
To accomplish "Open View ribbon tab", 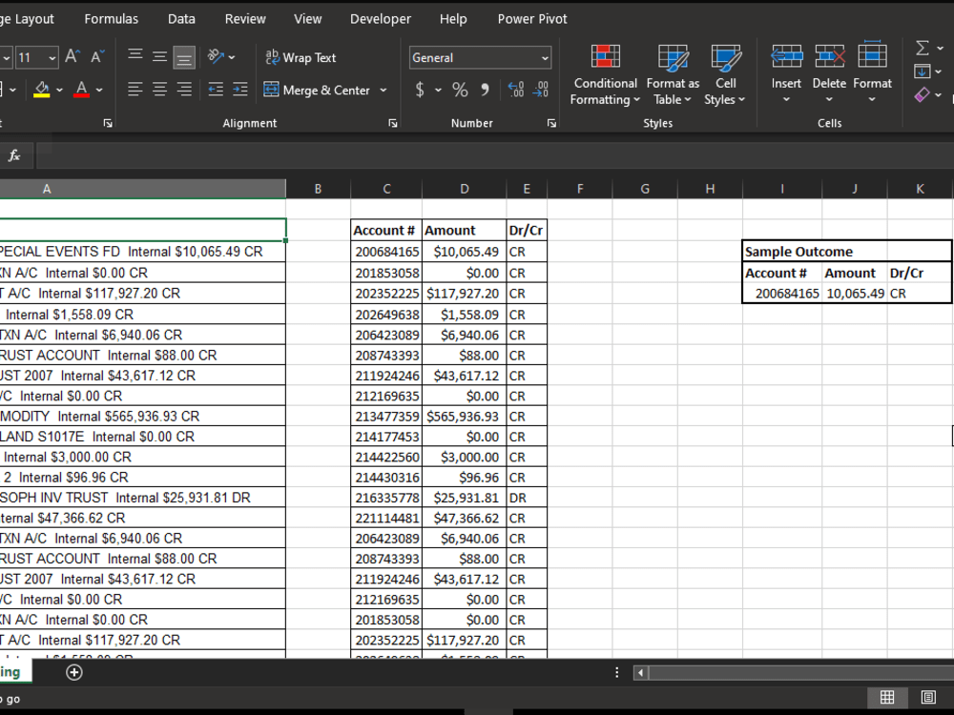I will 308,19.
